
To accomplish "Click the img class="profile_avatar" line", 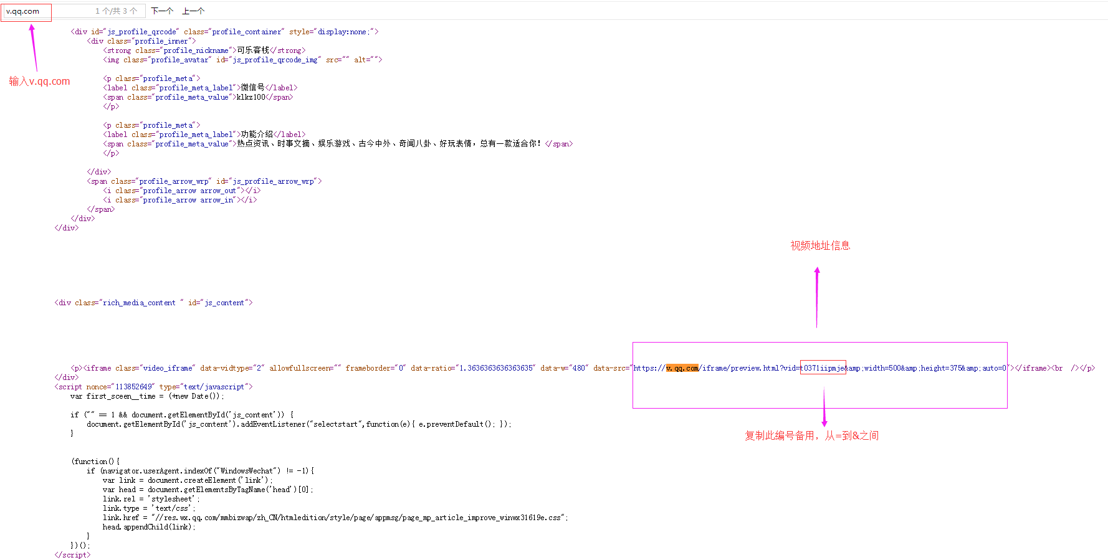I will tap(242, 60).
